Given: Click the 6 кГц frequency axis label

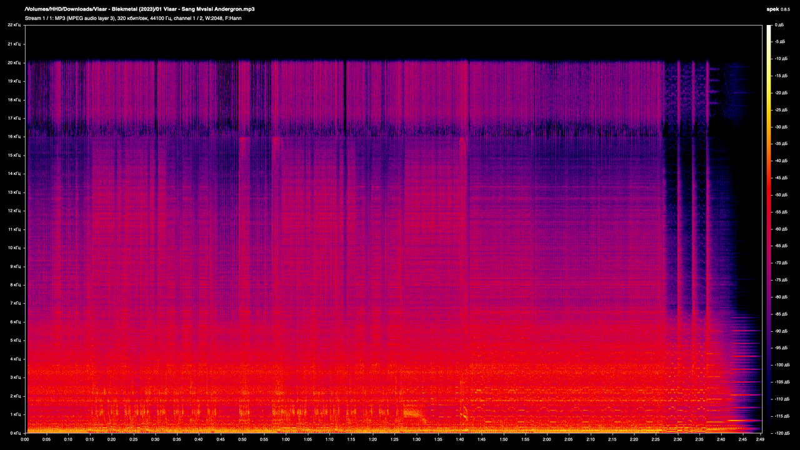Looking at the screenshot, I should tap(15, 321).
